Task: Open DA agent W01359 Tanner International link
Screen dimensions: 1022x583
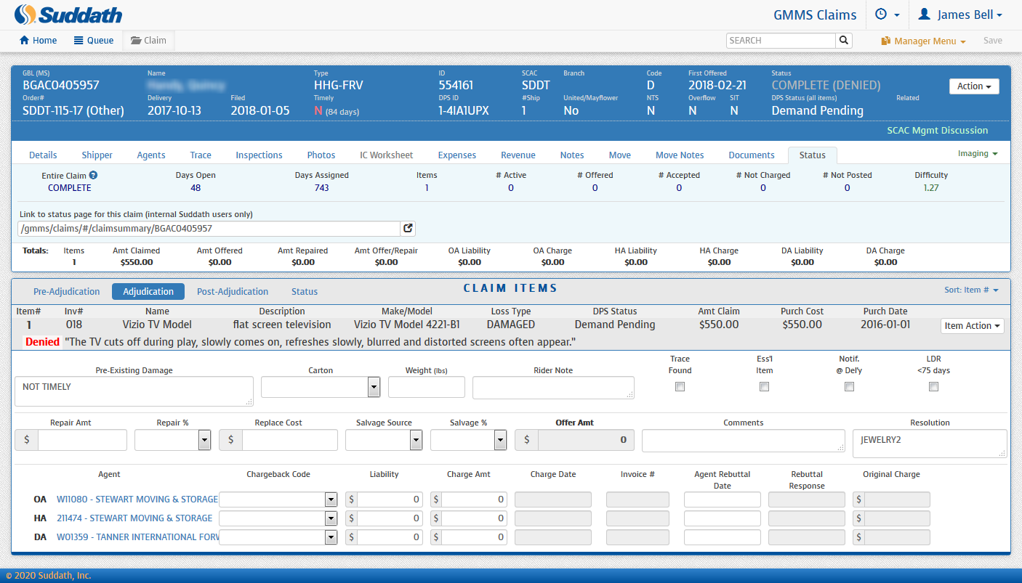Action: coord(137,537)
